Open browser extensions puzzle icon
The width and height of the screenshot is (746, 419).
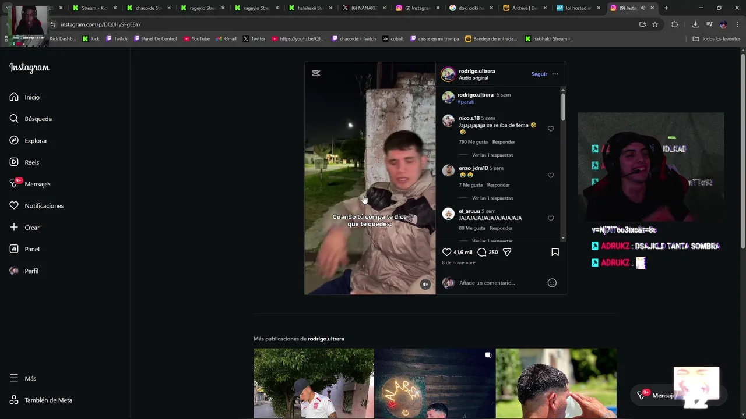(675, 24)
